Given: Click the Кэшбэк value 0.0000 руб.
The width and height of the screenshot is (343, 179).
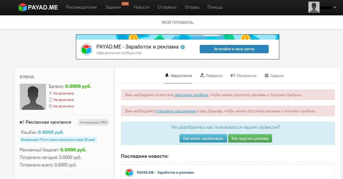Looking at the screenshot, I should [x=51, y=132].
